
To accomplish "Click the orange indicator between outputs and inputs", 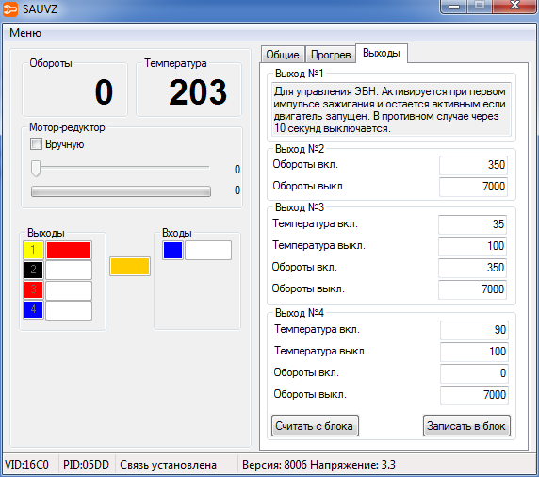I will pos(130,266).
